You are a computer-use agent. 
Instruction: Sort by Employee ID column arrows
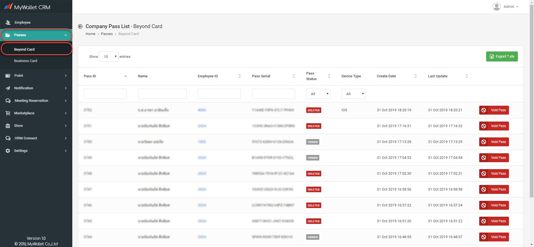[239, 76]
